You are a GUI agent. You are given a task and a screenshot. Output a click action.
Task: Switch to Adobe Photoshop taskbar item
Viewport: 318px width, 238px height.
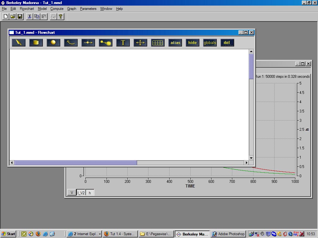click(228, 234)
